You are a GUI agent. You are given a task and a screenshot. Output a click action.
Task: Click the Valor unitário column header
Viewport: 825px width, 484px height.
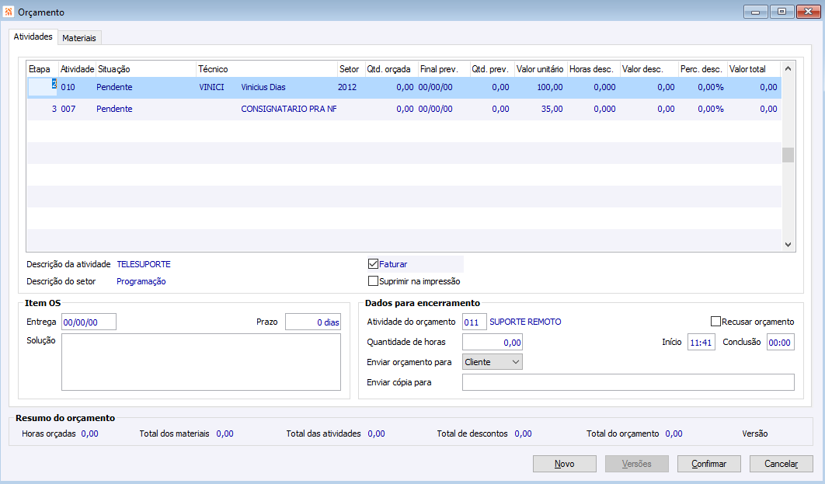pyautogui.click(x=540, y=70)
